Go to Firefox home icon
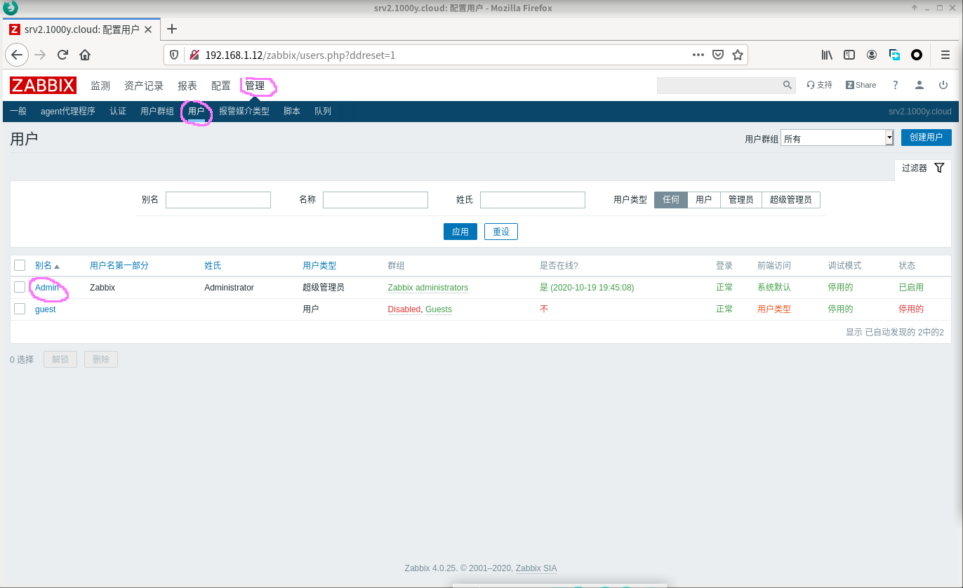This screenshot has width=963, height=588. pyautogui.click(x=85, y=55)
